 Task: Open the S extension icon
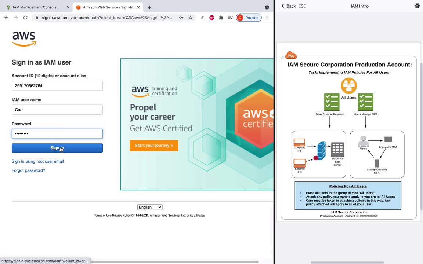coord(202,18)
